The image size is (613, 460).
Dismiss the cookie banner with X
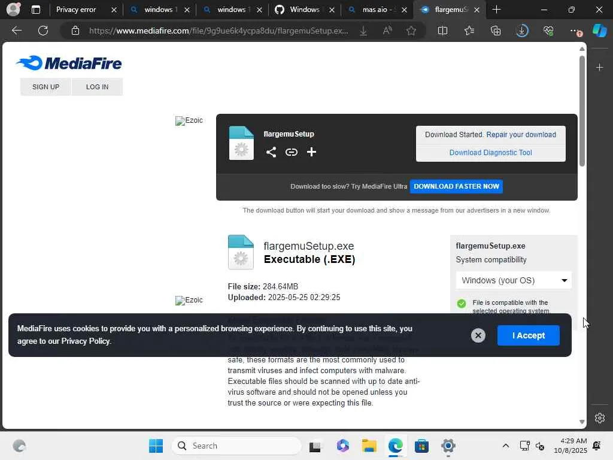(x=478, y=335)
